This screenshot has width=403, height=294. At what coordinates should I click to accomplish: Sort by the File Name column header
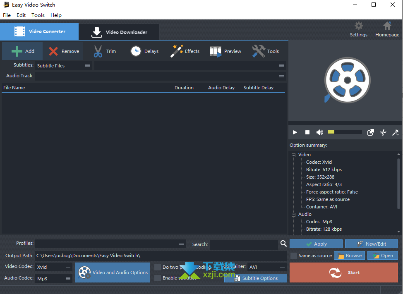[x=14, y=88]
